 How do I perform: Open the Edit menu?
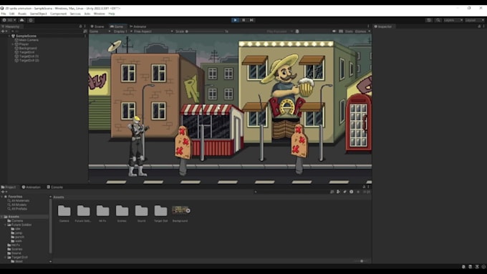click(11, 14)
